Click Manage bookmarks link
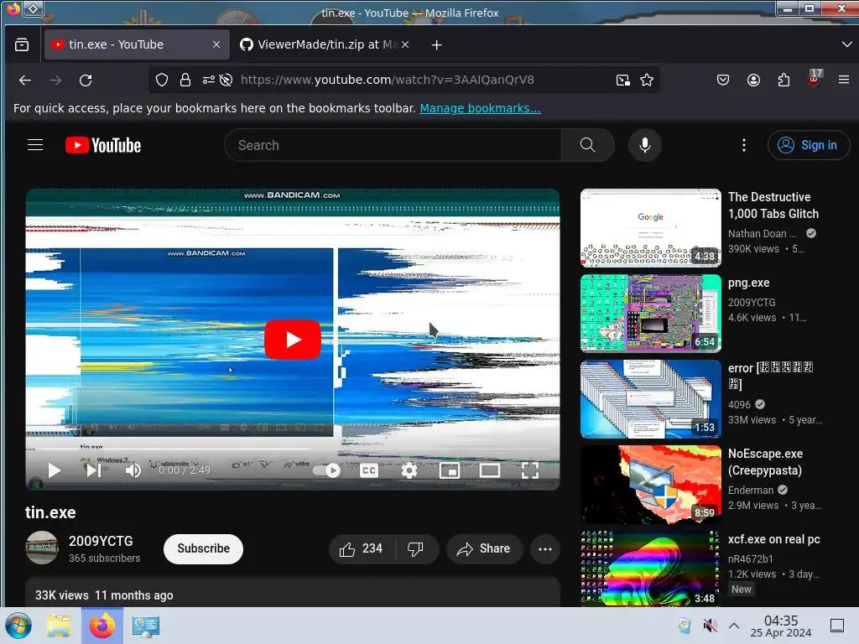 click(x=480, y=108)
